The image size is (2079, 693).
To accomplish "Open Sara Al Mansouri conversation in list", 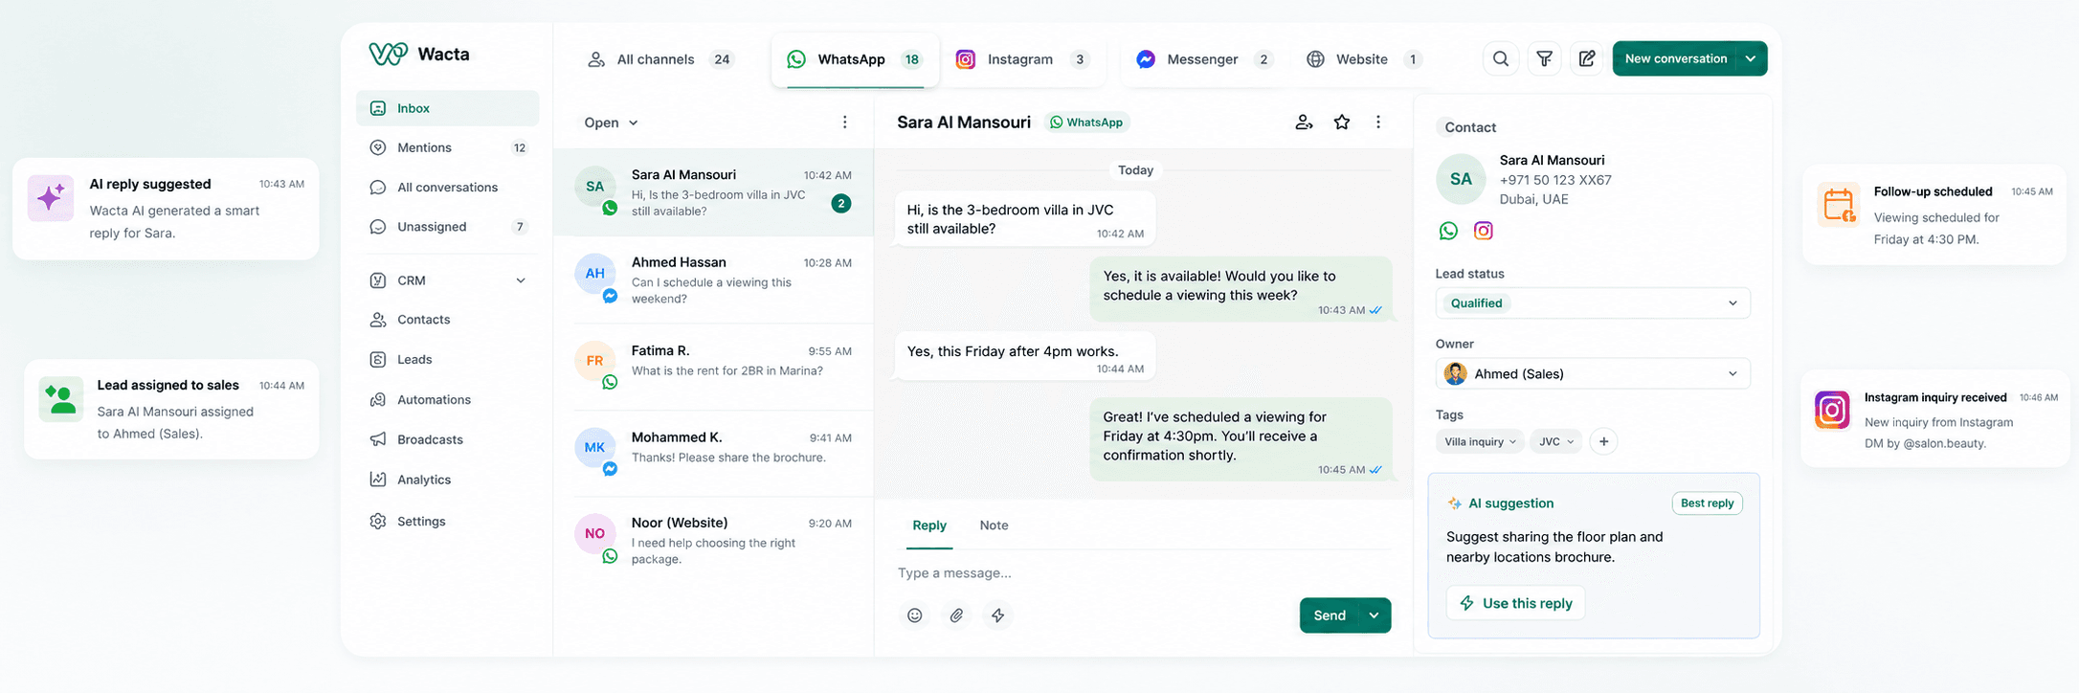I will click(713, 192).
